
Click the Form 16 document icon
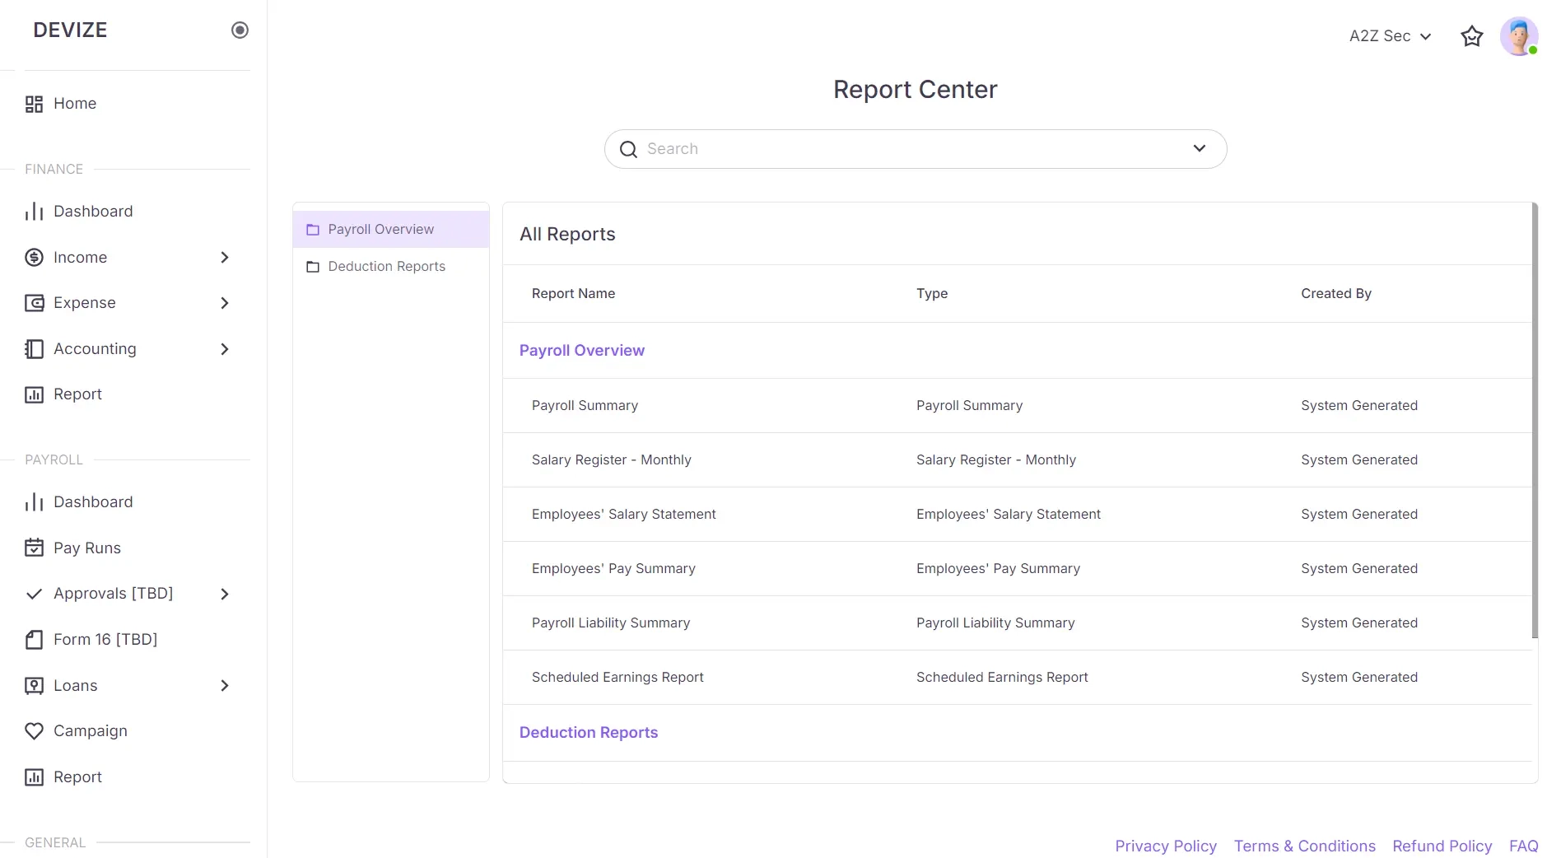(34, 640)
